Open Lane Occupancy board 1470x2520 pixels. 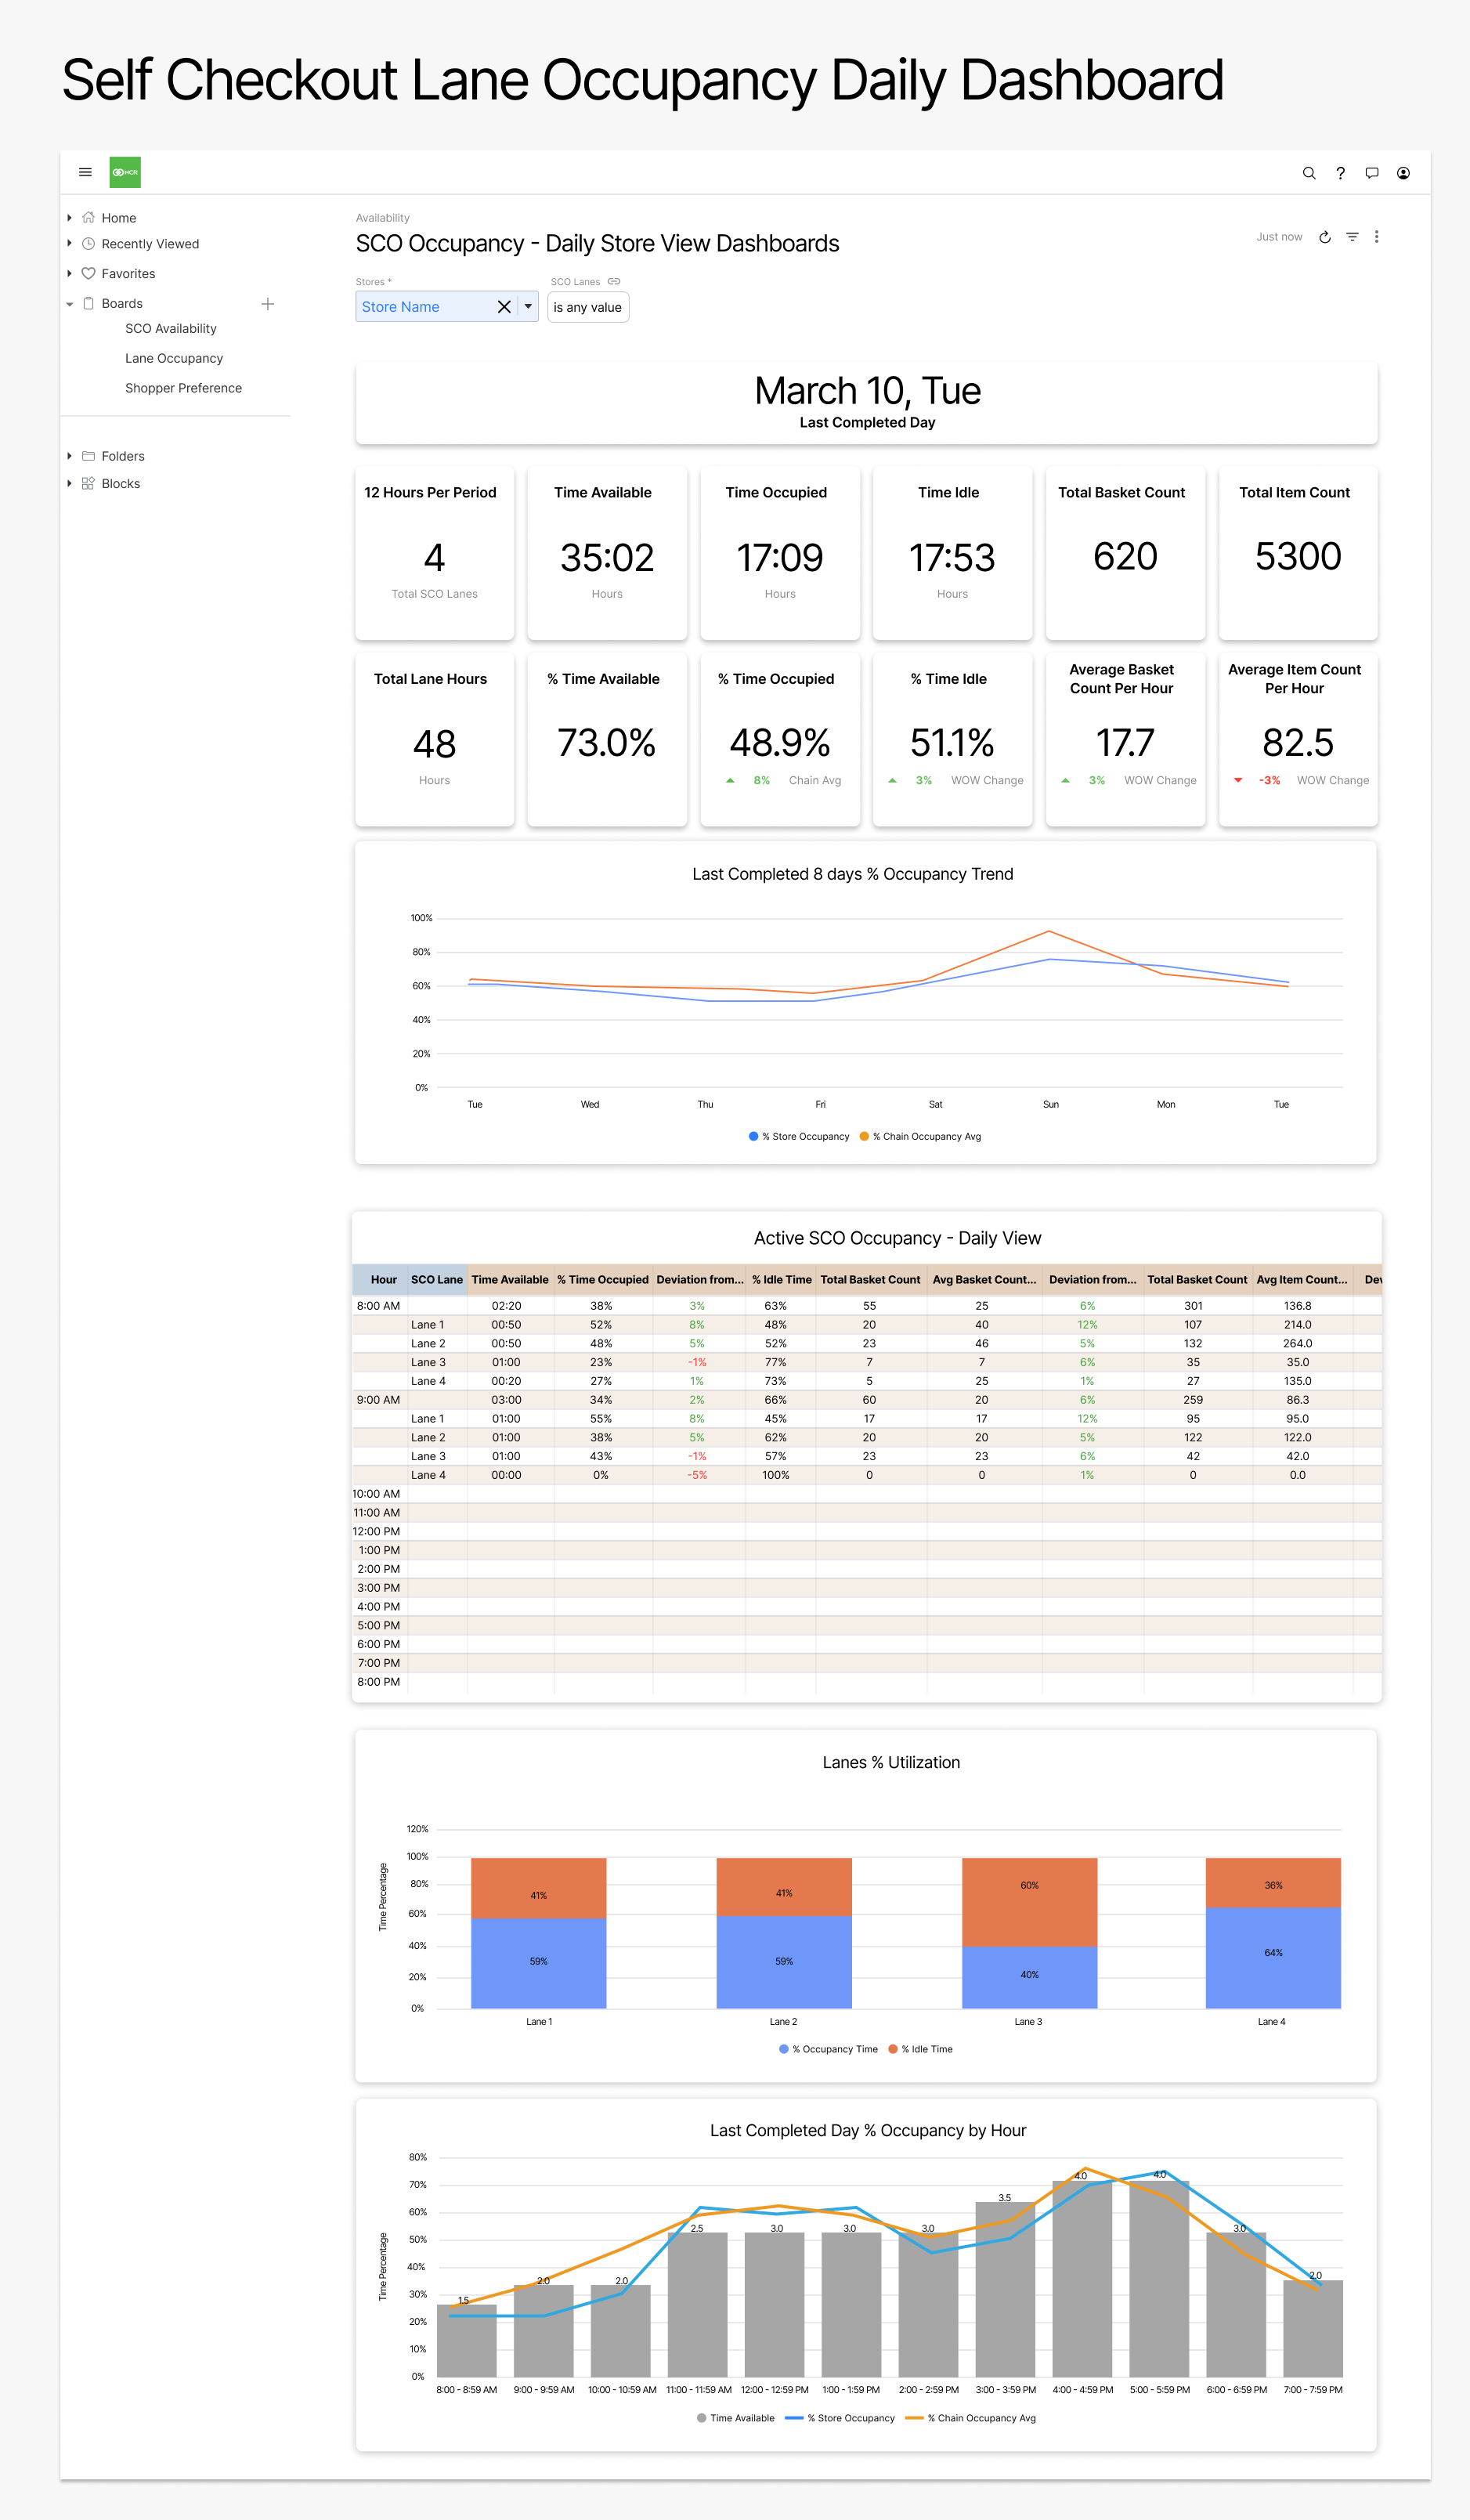point(174,358)
